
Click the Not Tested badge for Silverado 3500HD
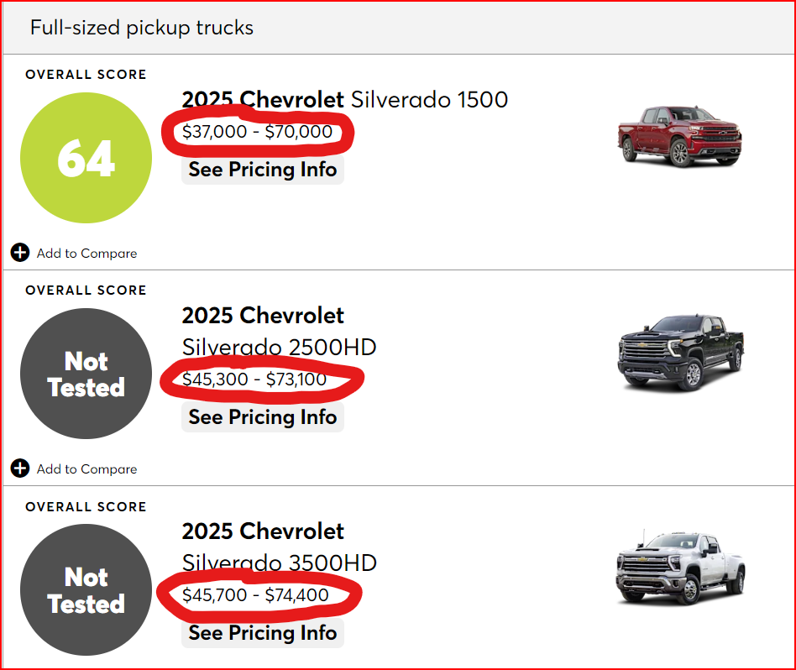86,589
